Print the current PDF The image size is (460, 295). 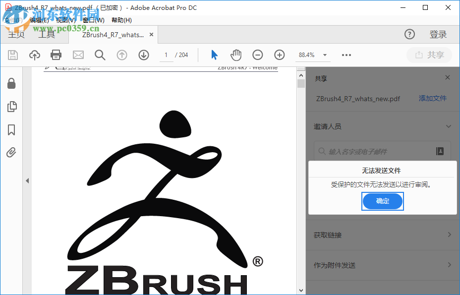coord(56,55)
